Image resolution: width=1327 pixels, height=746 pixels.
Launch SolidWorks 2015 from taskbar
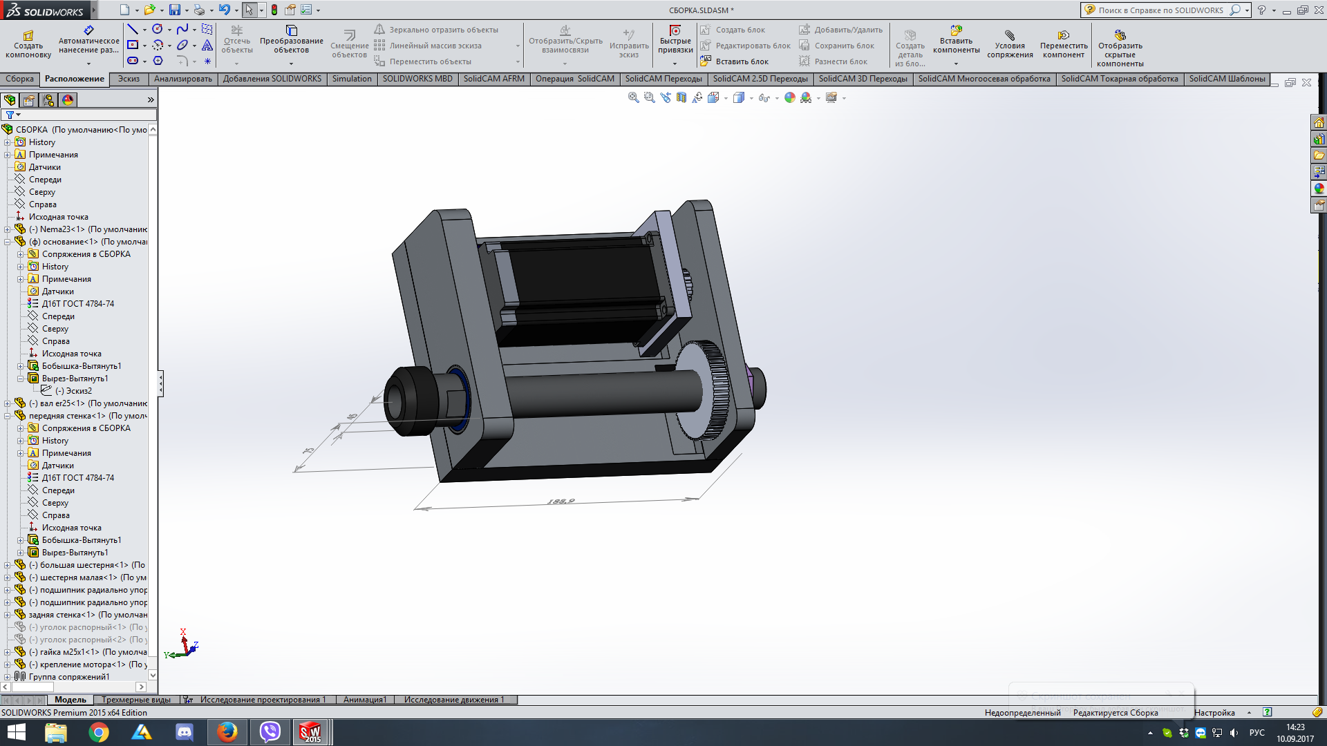pos(310,731)
